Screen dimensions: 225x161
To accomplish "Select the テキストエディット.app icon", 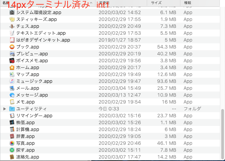I will pyautogui.click(x=12, y=33).
